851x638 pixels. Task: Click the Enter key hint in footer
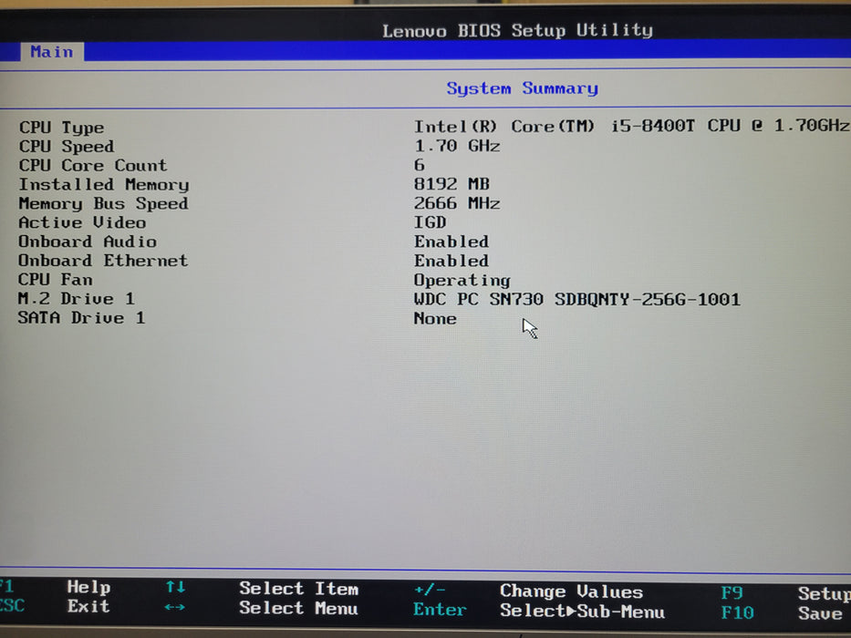[x=440, y=610]
